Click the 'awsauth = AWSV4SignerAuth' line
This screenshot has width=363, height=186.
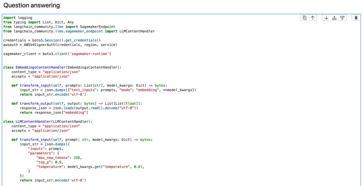[x=60, y=45]
